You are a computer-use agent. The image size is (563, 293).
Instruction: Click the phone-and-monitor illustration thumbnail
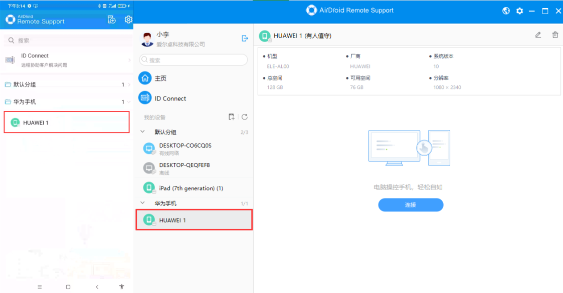(409, 148)
